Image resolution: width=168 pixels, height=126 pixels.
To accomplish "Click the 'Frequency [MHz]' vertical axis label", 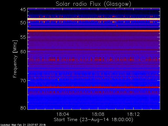I will coord(15,58).
